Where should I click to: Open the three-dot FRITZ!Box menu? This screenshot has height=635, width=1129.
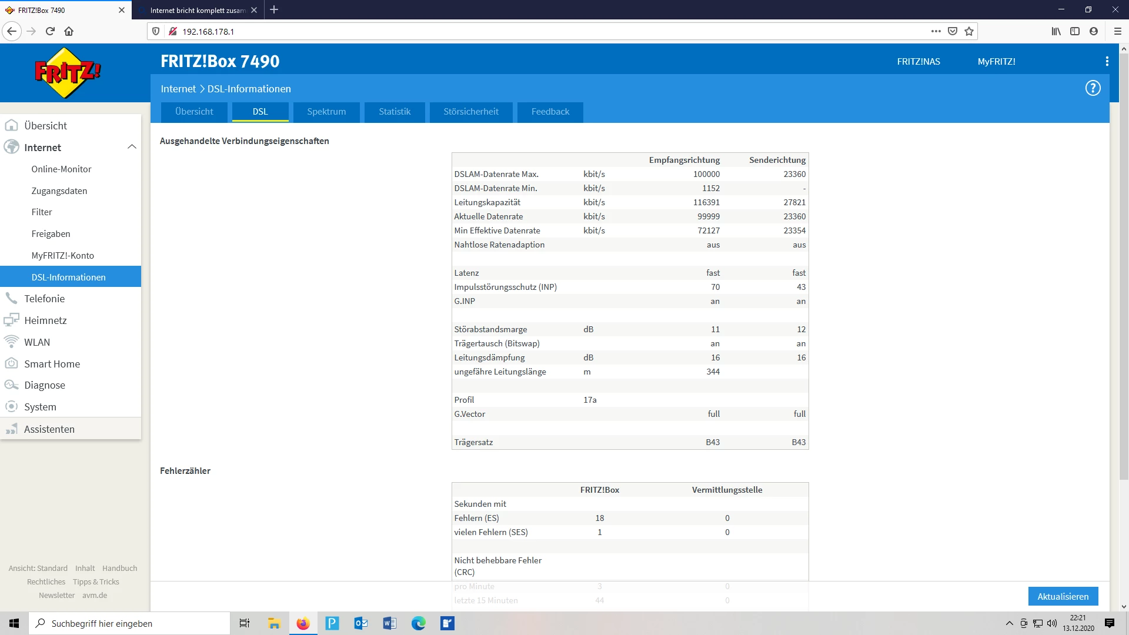(1107, 61)
